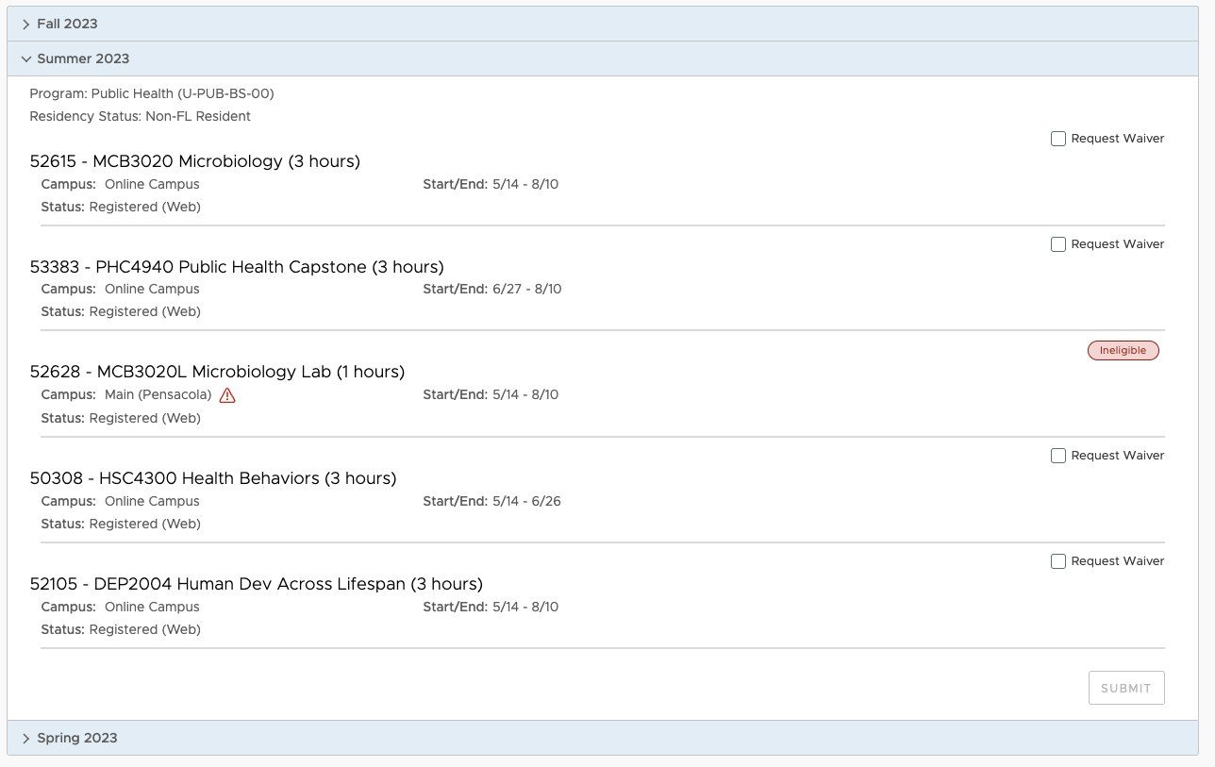Click Start/End 5/14 - 8/10 for Microbiology Lab
1215x767 pixels.
tap(491, 394)
